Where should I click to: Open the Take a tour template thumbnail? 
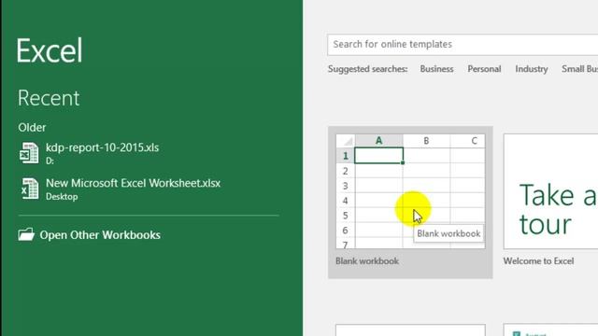[550, 191]
